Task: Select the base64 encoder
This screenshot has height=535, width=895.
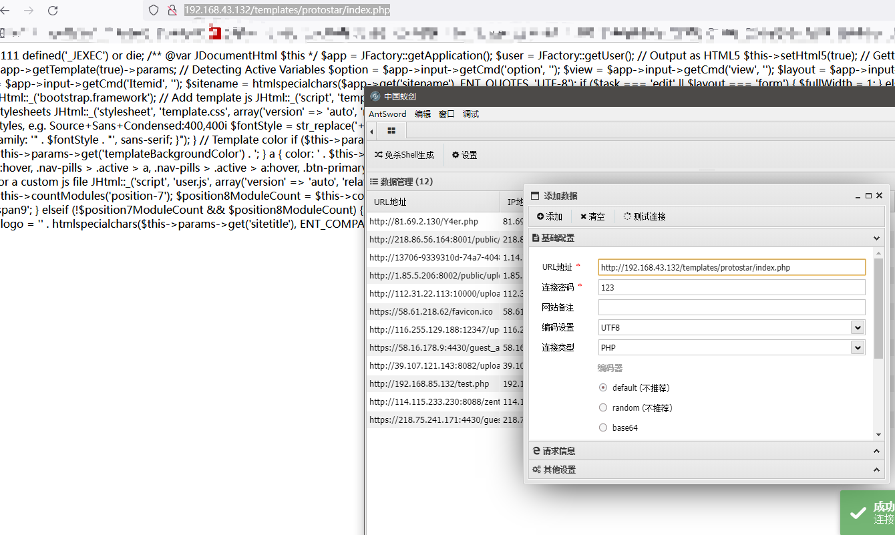Action: [603, 427]
